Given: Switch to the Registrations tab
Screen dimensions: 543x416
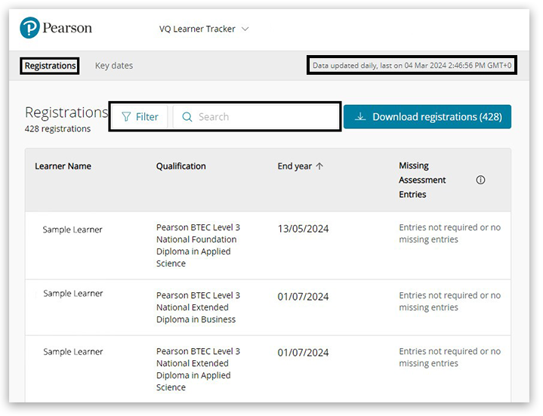Looking at the screenshot, I should pyautogui.click(x=50, y=66).
